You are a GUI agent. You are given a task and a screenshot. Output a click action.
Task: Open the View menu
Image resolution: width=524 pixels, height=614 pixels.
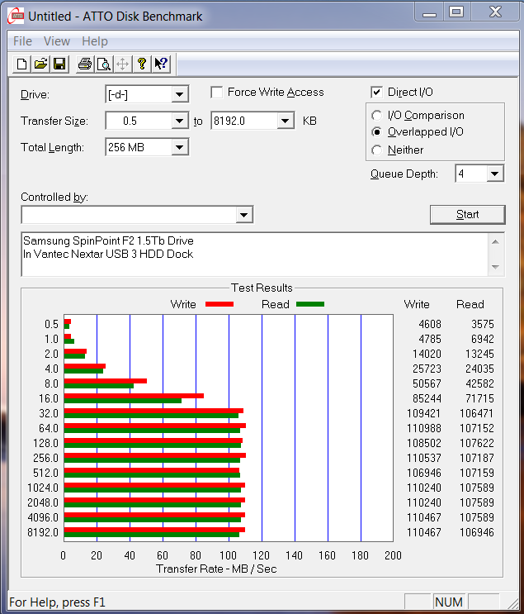pos(57,41)
